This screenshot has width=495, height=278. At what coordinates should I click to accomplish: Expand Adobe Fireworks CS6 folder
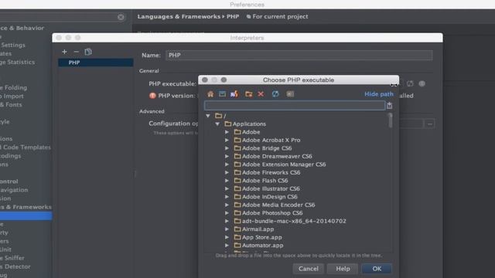point(227,172)
